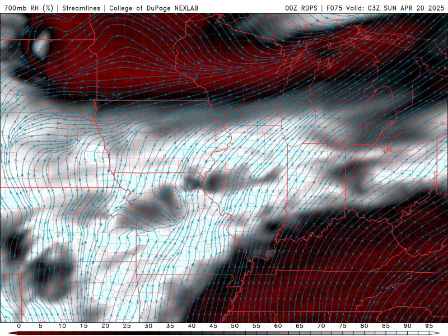Screen dimensions: 448x336
Task: Click the "25" tick label on the colorbar
Action: (127, 326)
